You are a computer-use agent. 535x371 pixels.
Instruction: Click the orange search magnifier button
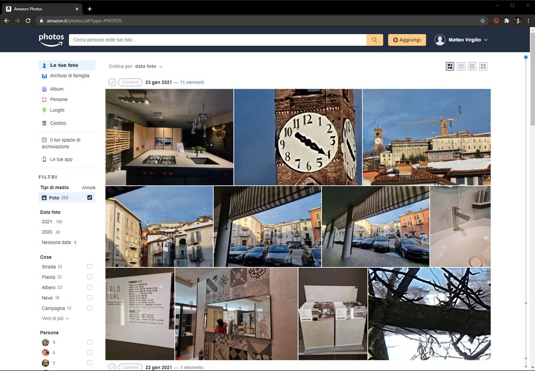(374, 40)
